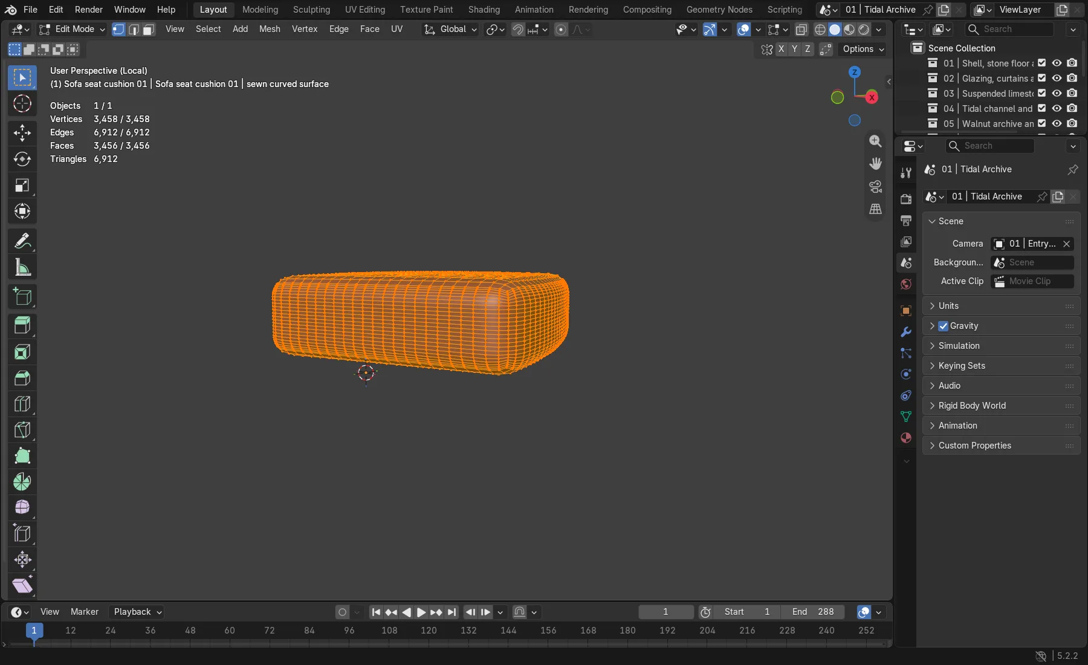
Task: Click the End frame field showing 288
Action: point(813,612)
